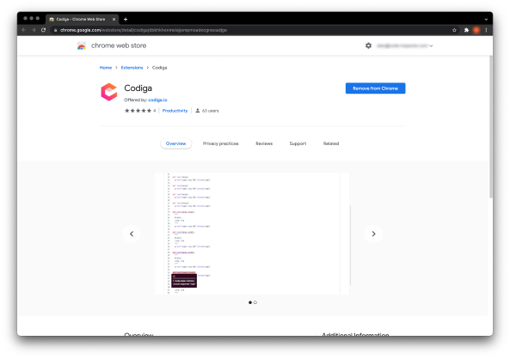Open the extensions puzzle icon
The image size is (510, 359).
click(x=466, y=30)
